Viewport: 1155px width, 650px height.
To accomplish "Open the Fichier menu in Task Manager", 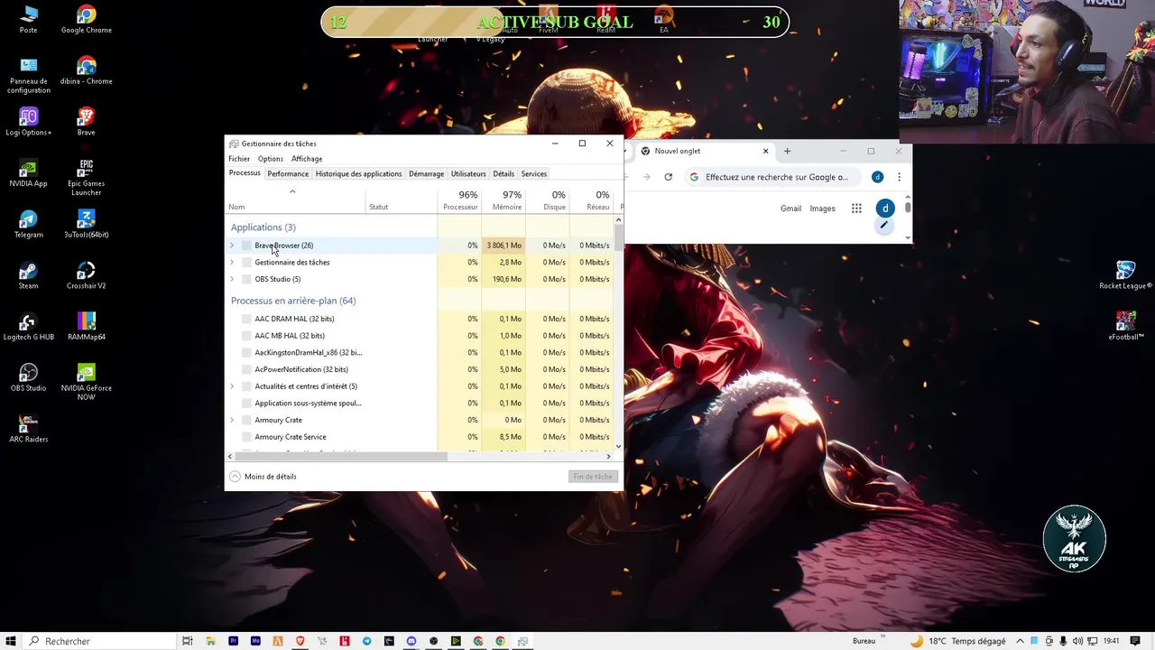I will pos(239,159).
